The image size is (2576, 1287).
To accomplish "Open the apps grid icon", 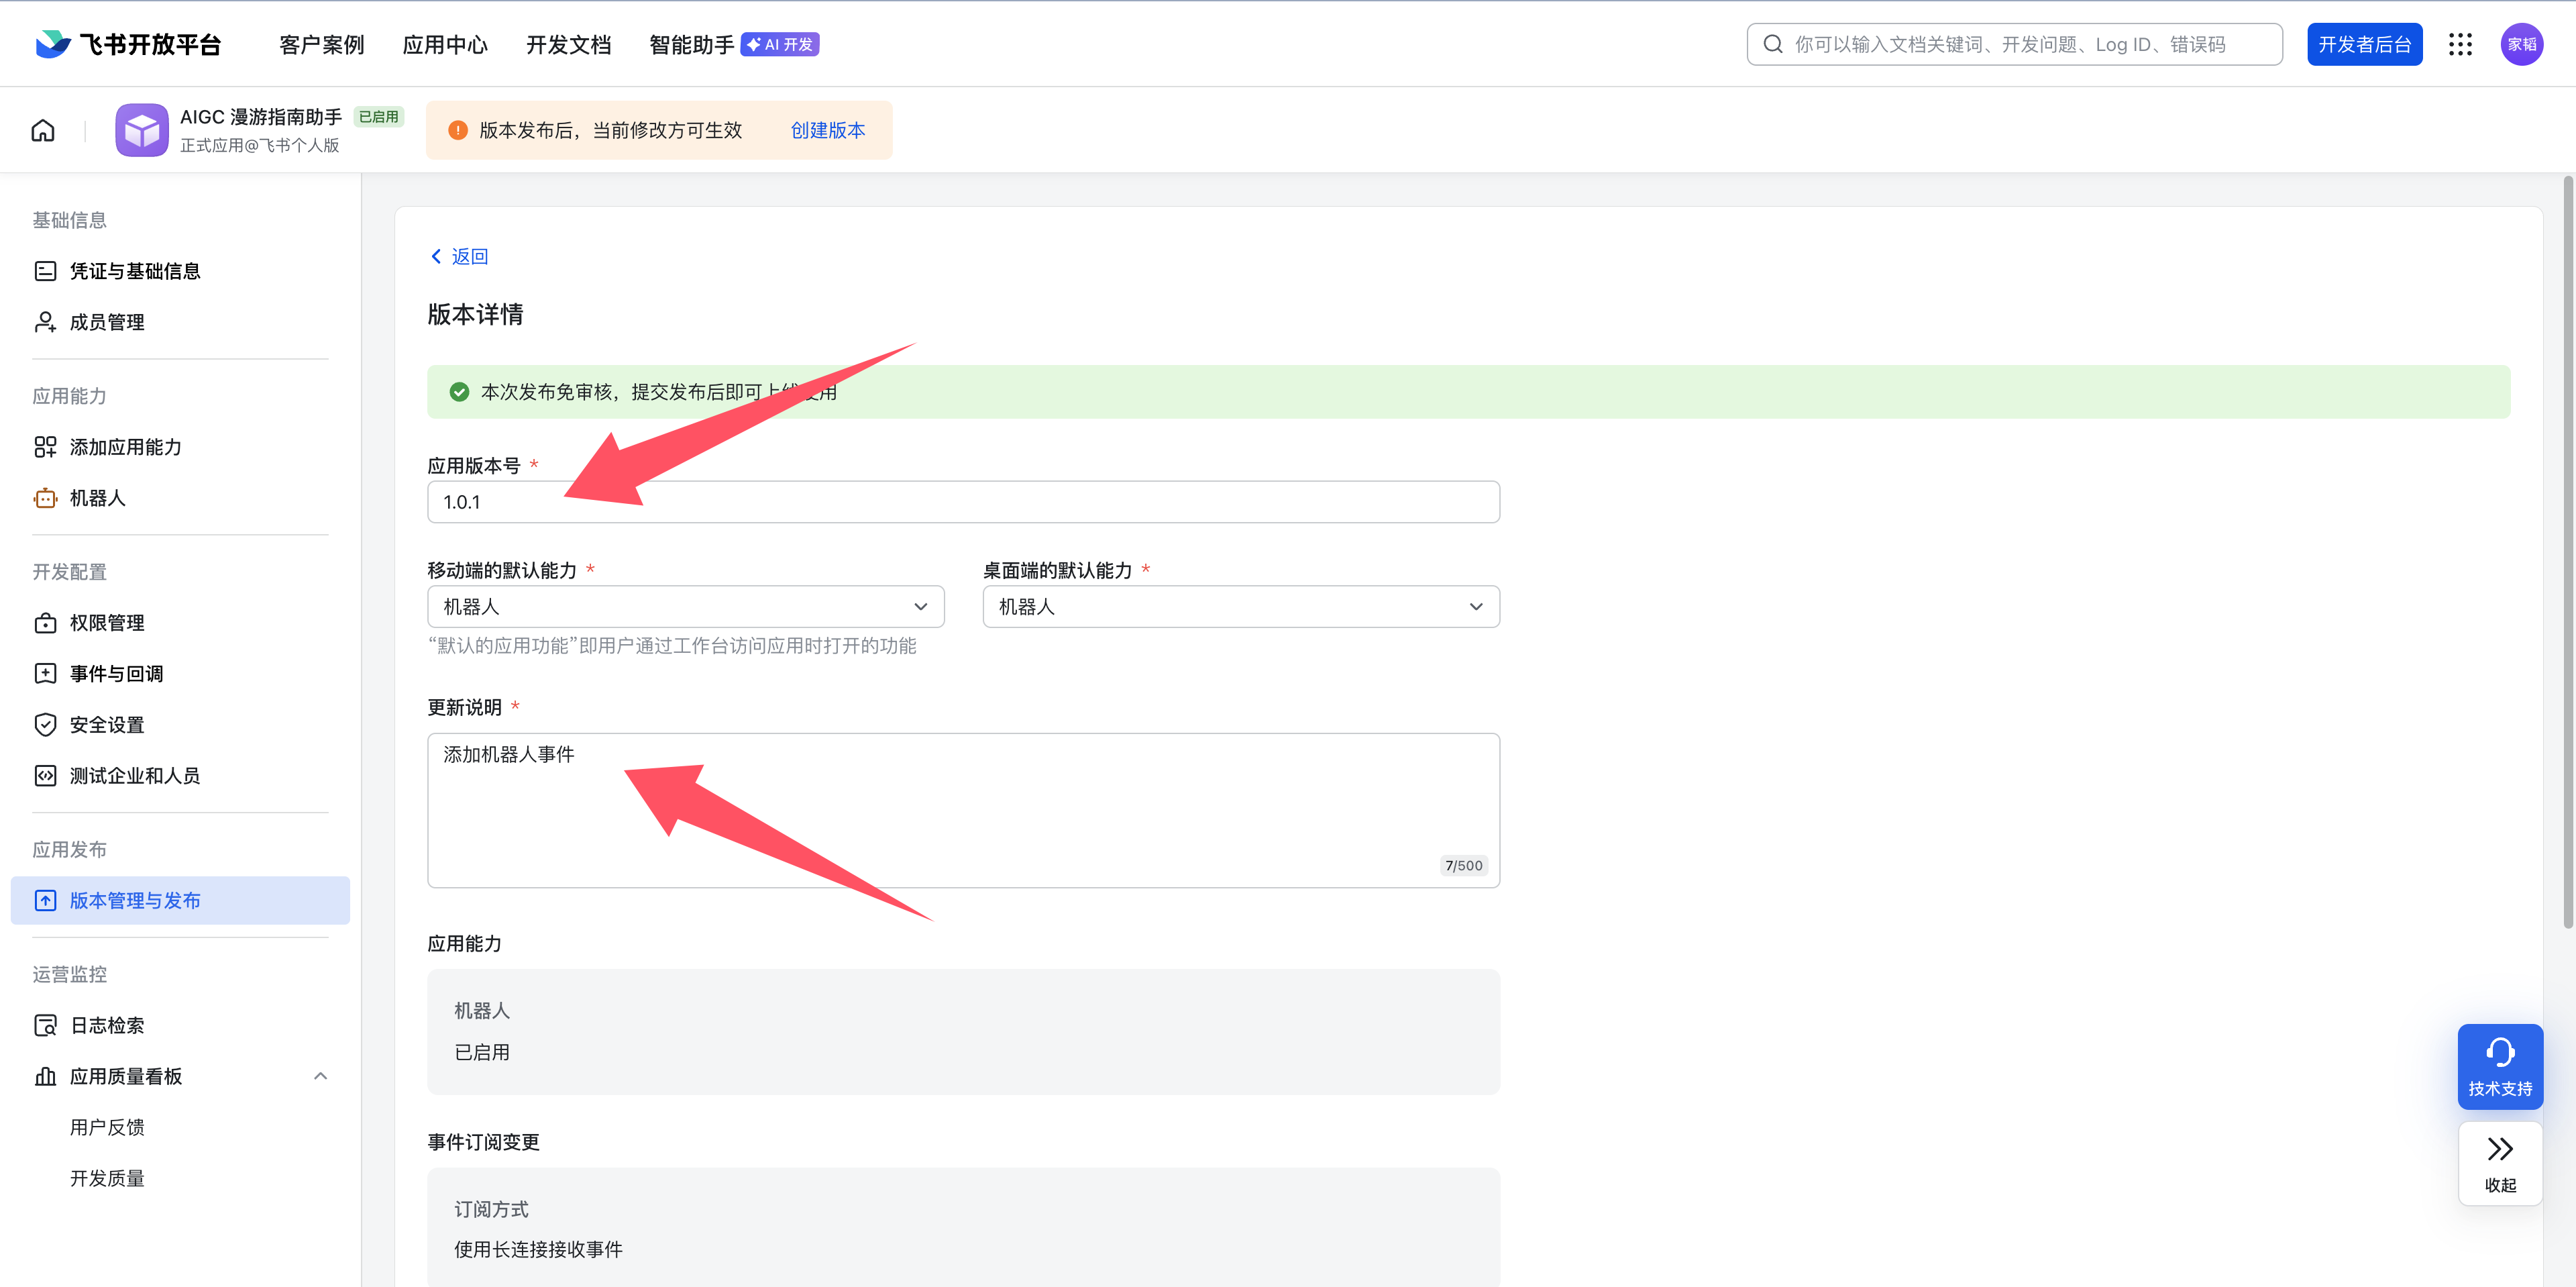I will (x=2460, y=44).
